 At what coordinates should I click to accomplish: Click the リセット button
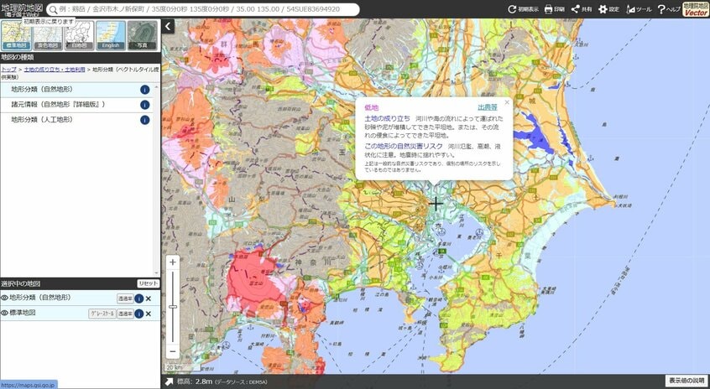[x=148, y=283]
